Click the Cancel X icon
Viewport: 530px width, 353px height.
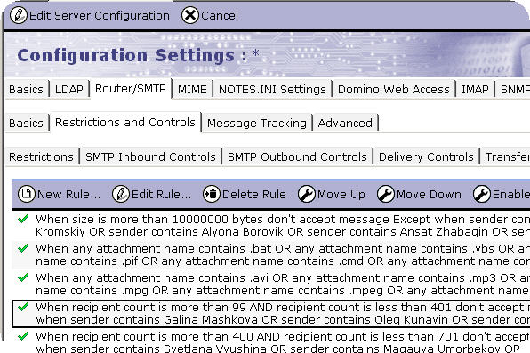click(190, 15)
